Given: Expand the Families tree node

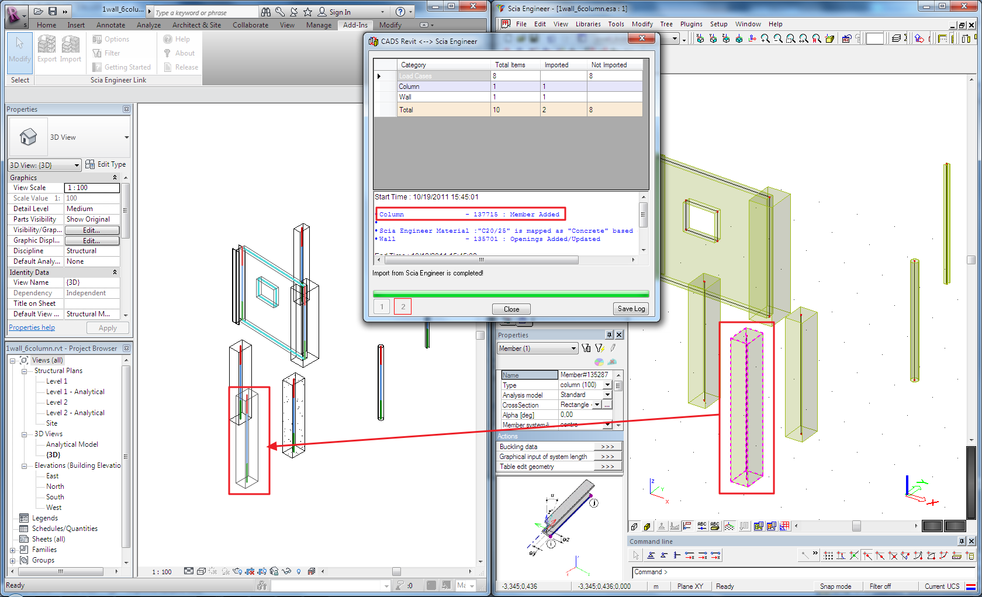Looking at the screenshot, I should (x=13, y=550).
